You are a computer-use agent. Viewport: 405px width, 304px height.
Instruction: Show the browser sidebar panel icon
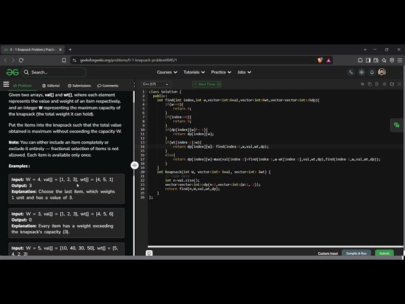pos(368,60)
